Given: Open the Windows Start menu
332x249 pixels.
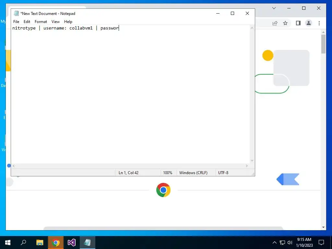Looking at the screenshot, I should [x=8, y=243].
